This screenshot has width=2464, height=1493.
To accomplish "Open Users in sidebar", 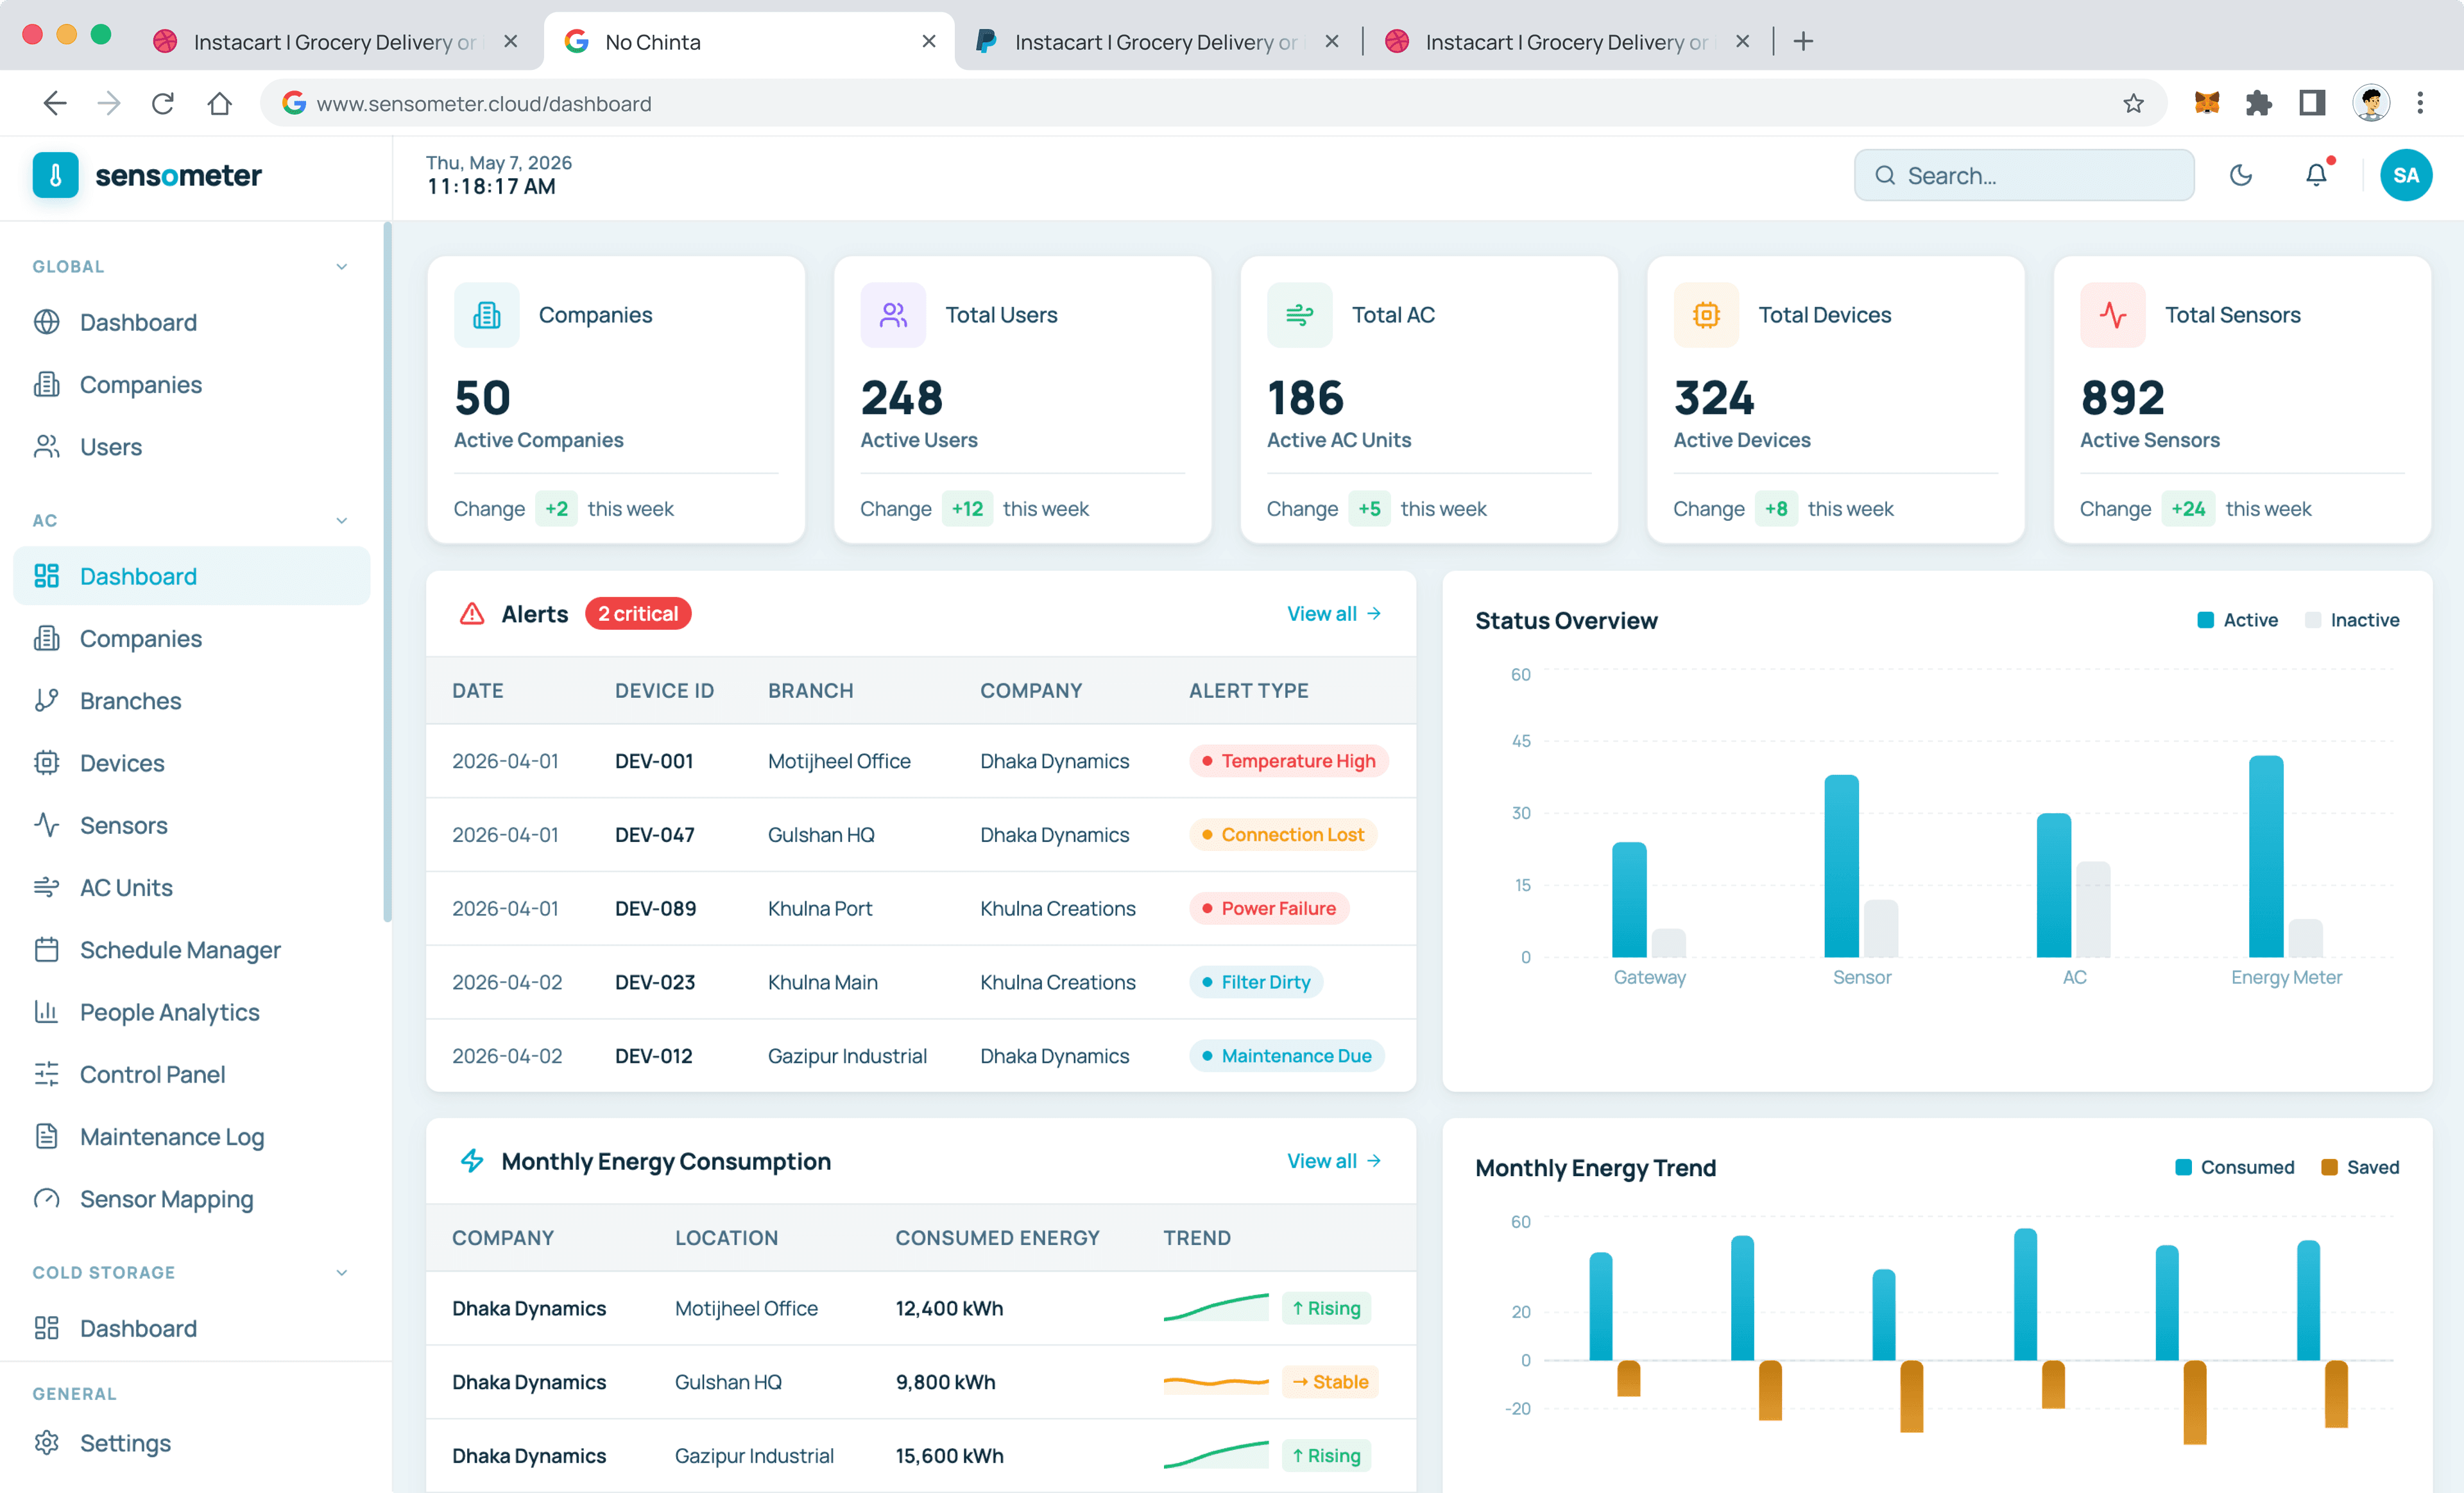I will click(191, 447).
